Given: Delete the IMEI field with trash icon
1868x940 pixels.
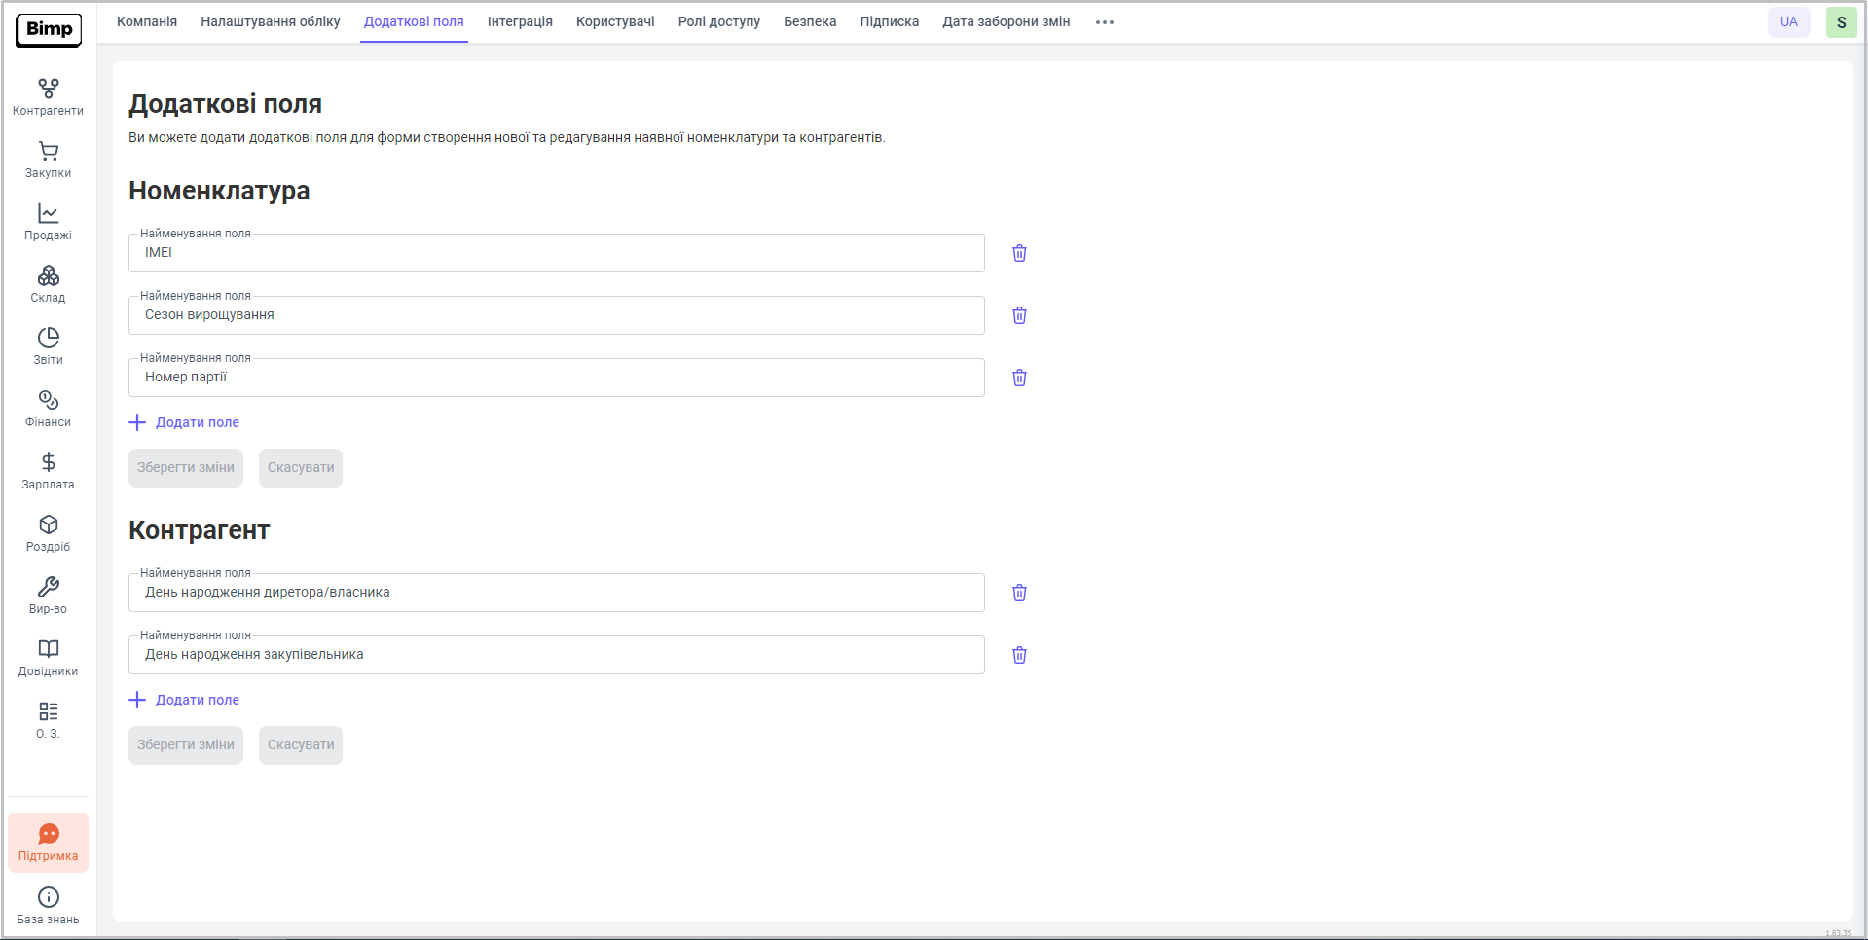Looking at the screenshot, I should coord(1019,253).
